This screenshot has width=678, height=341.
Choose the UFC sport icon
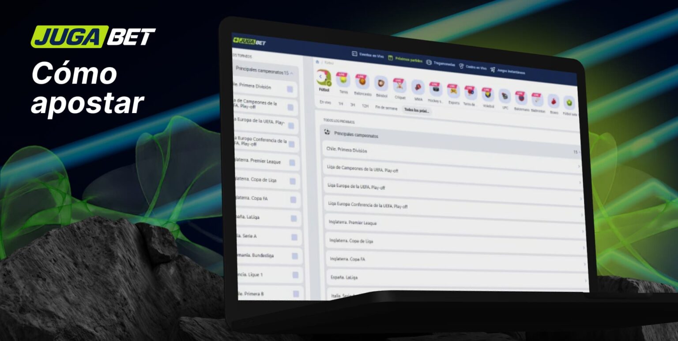click(504, 96)
